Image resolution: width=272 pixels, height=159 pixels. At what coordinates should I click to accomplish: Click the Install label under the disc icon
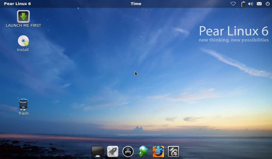23,50
